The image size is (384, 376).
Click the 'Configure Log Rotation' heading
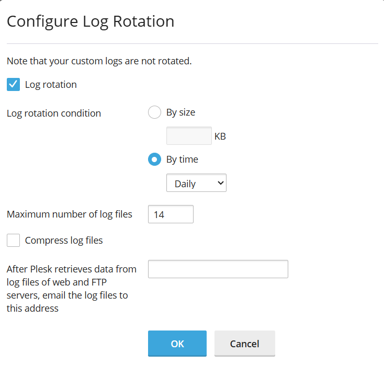click(x=91, y=21)
